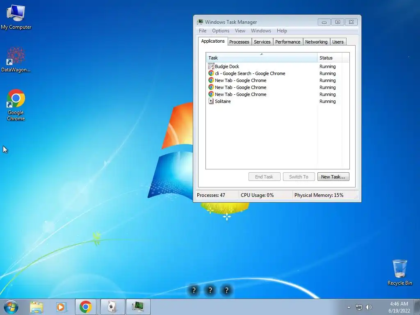Click the Running status of Solitaire

pyautogui.click(x=327, y=101)
